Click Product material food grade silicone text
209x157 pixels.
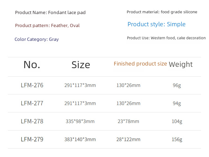click(162, 12)
